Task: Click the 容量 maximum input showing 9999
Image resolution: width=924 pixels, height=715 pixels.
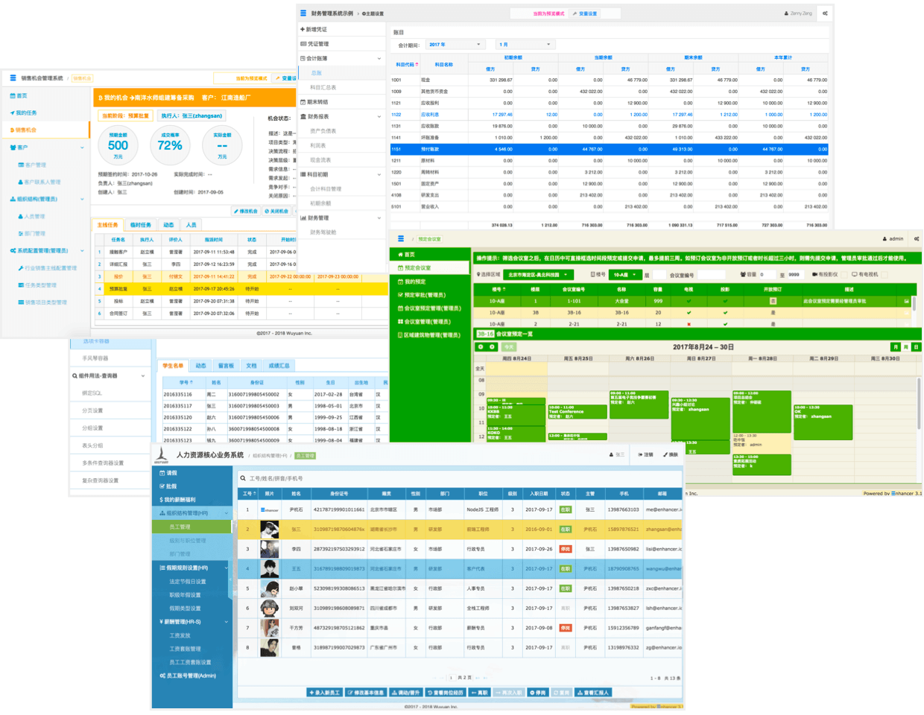Action: pyautogui.click(x=794, y=275)
